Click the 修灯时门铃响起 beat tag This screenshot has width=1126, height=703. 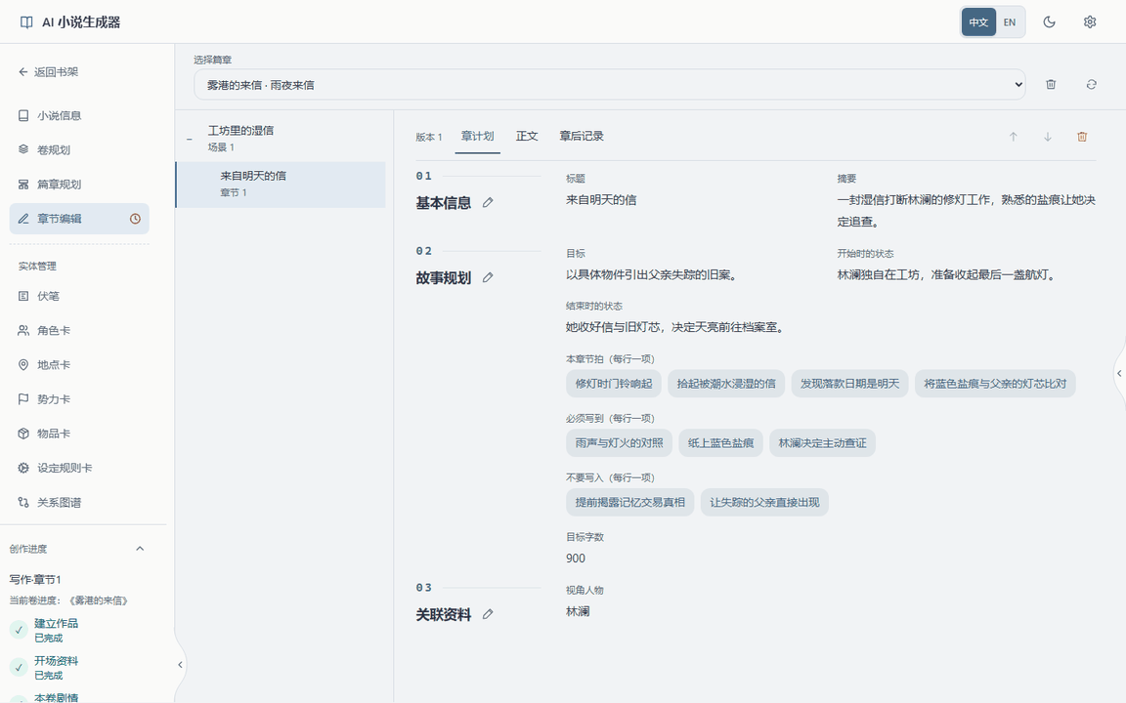tap(614, 384)
